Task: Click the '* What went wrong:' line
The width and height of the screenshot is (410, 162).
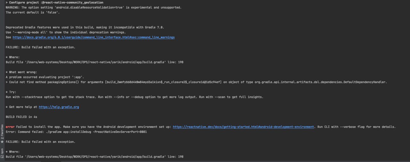Action: (x=21, y=72)
